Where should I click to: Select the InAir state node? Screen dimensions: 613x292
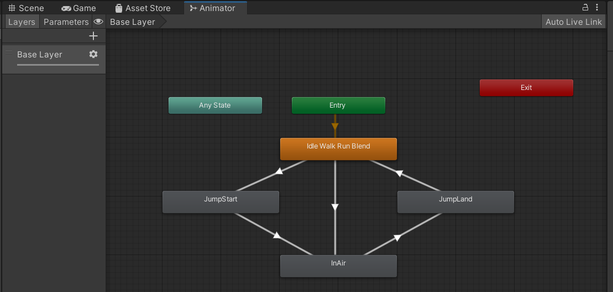(338, 266)
